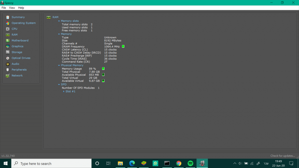Click the Memory slots heading text
299x168 pixels.
[x=70, y=21]
